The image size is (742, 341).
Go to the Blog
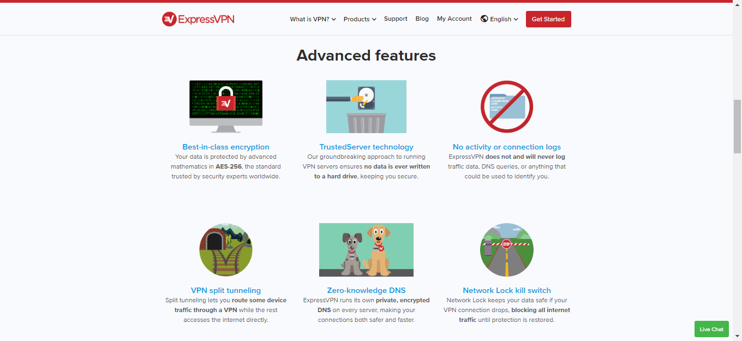click(x=422, y=19)
